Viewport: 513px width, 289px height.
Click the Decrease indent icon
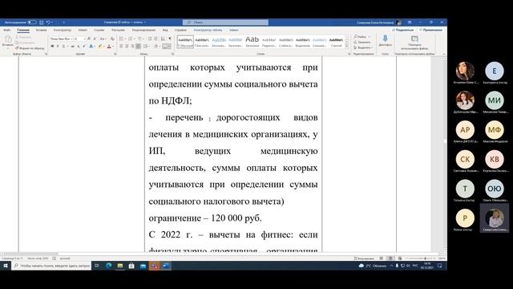[x=150, y=39]
